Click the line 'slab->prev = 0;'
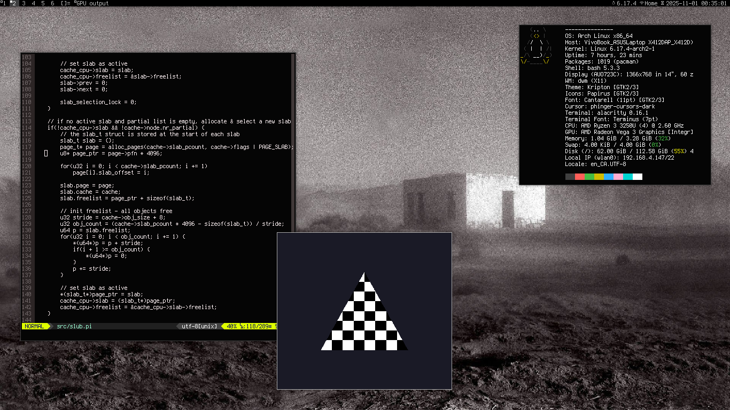 [84, 83]
